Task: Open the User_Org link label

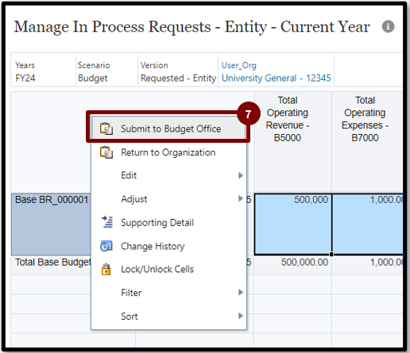Action: coord(239,65)
